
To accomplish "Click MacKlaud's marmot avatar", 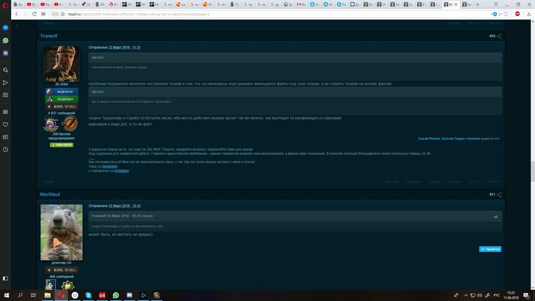I will pyautogui.click(x=62, y=233).
